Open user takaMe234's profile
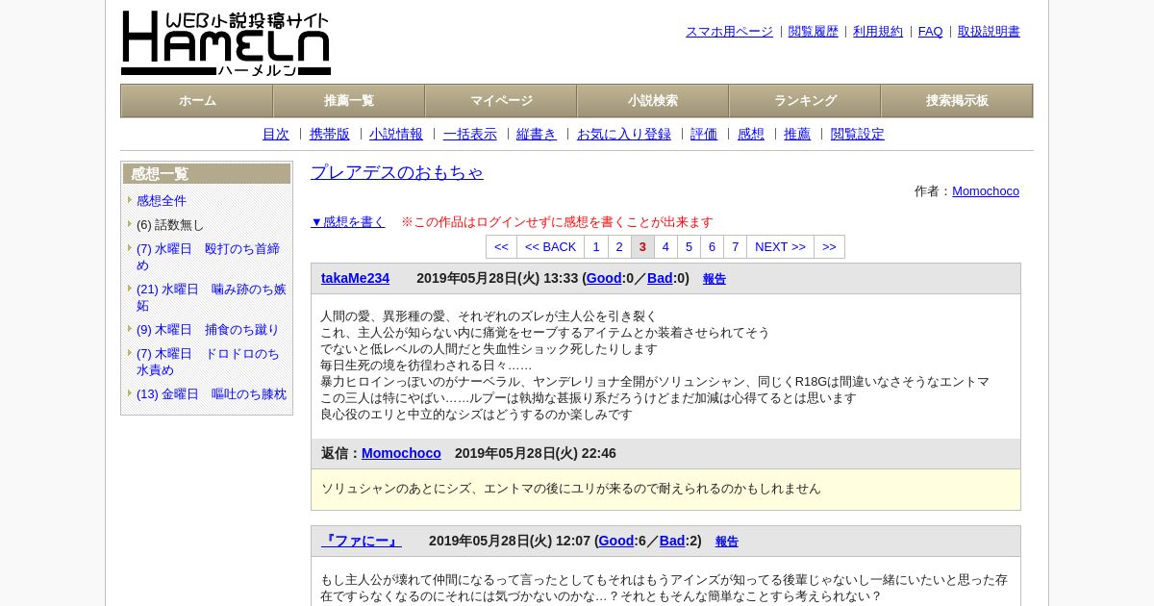The height and width of the screenshot is (606, 1154). [x=355, y=279]
